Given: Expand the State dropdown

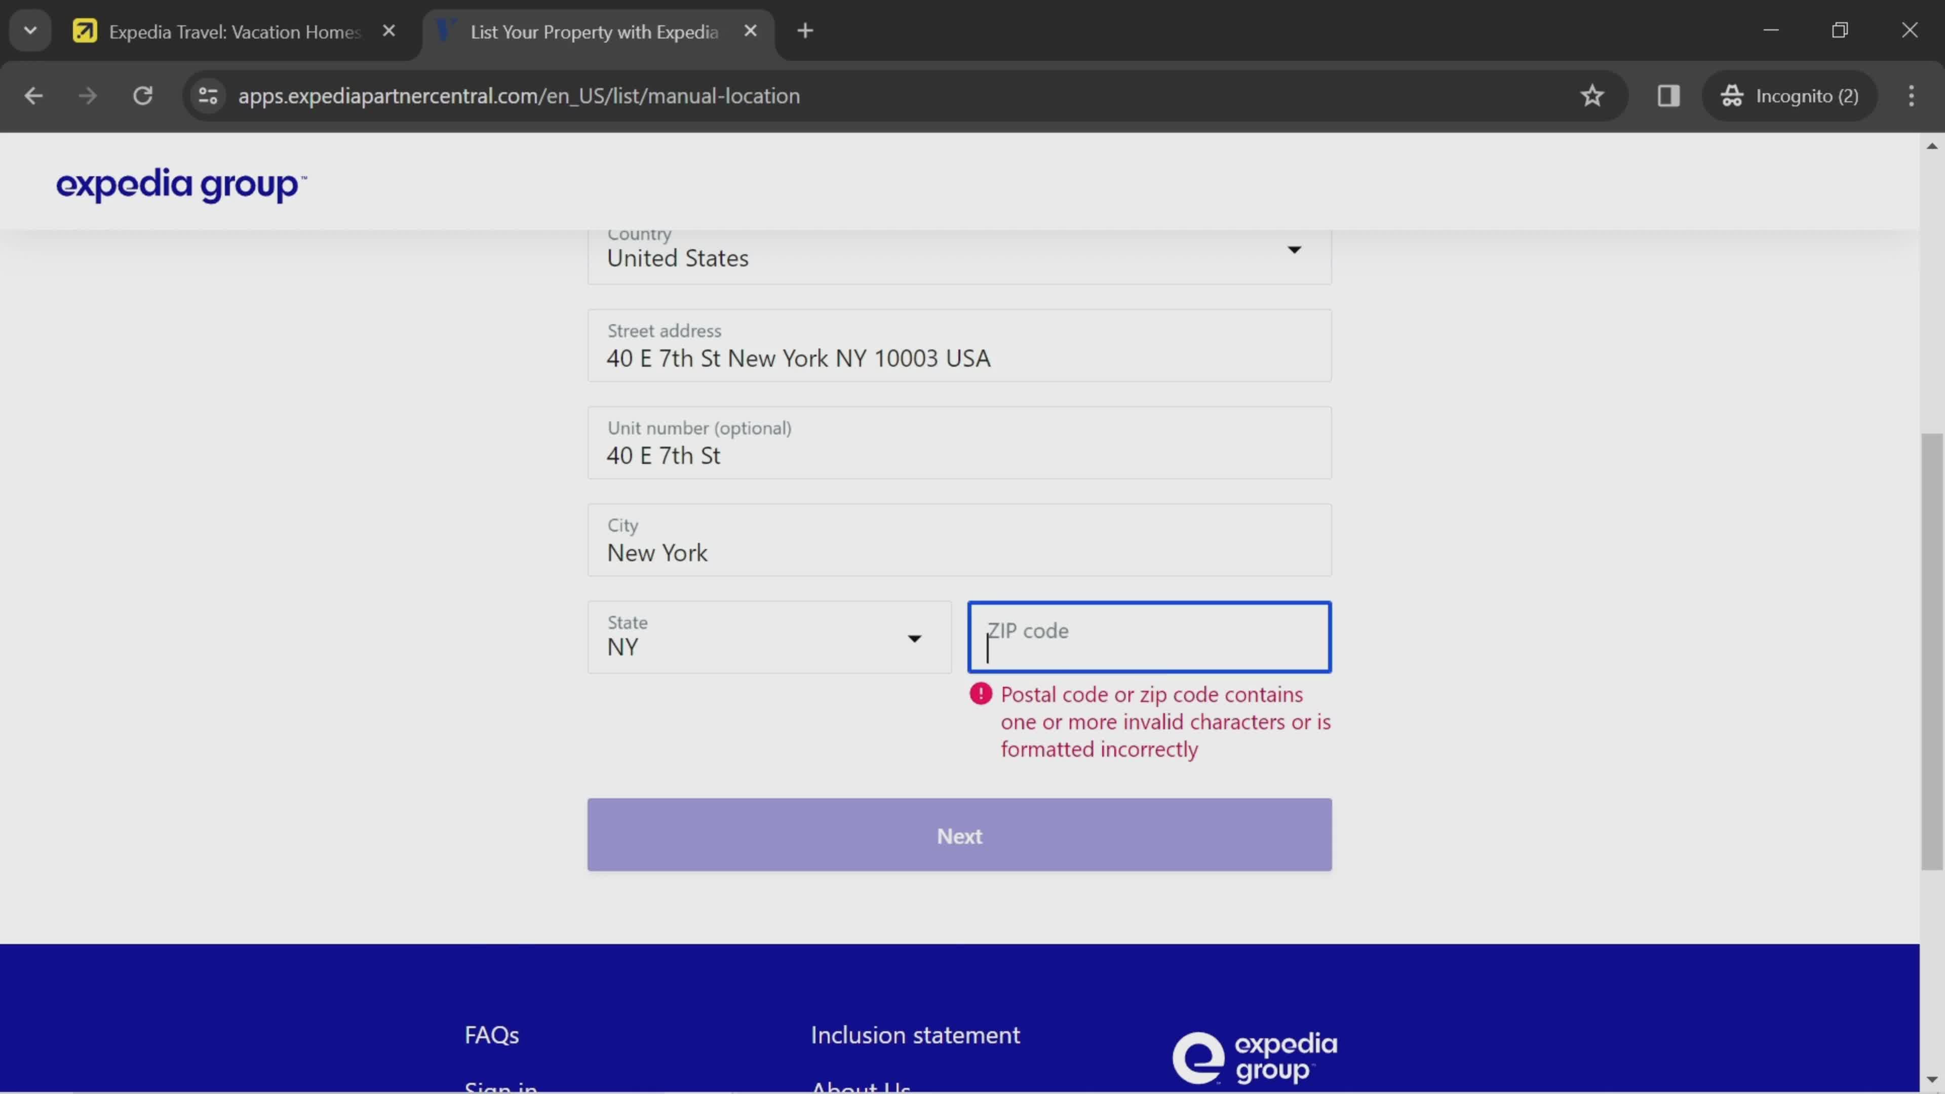Looking at the screenshot, I should [769, 637].
